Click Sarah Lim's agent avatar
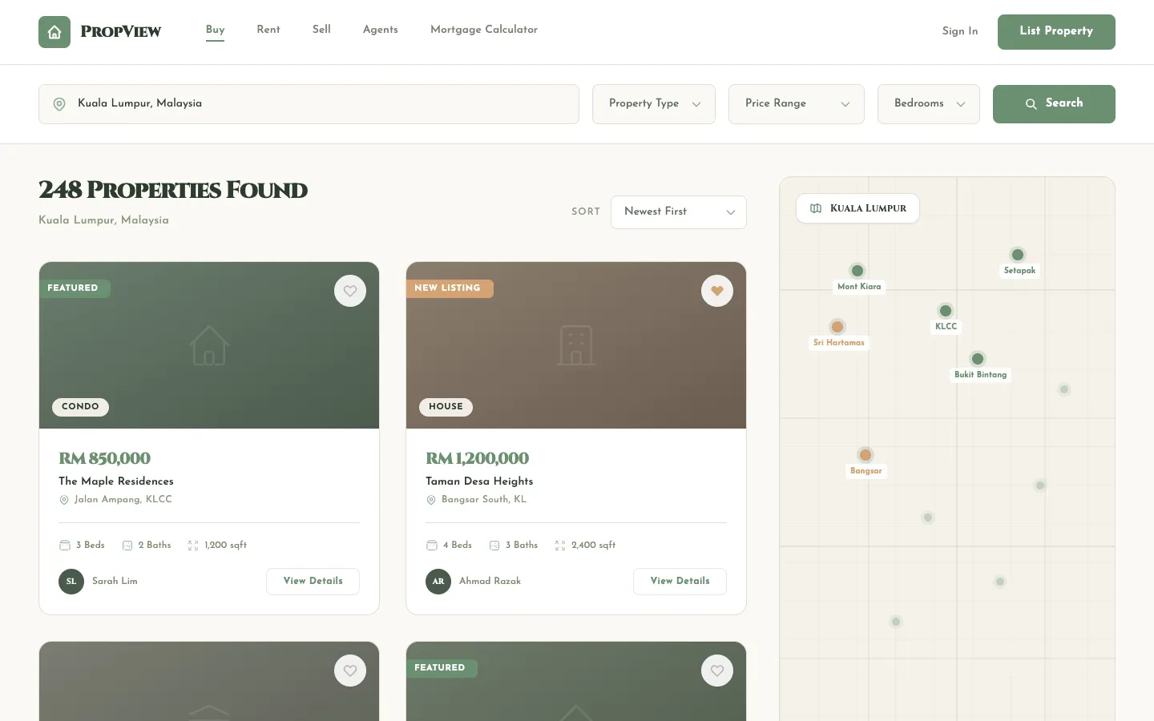Image resolution: width=1154 pixels, height=721 pixels. click(71, 582)
